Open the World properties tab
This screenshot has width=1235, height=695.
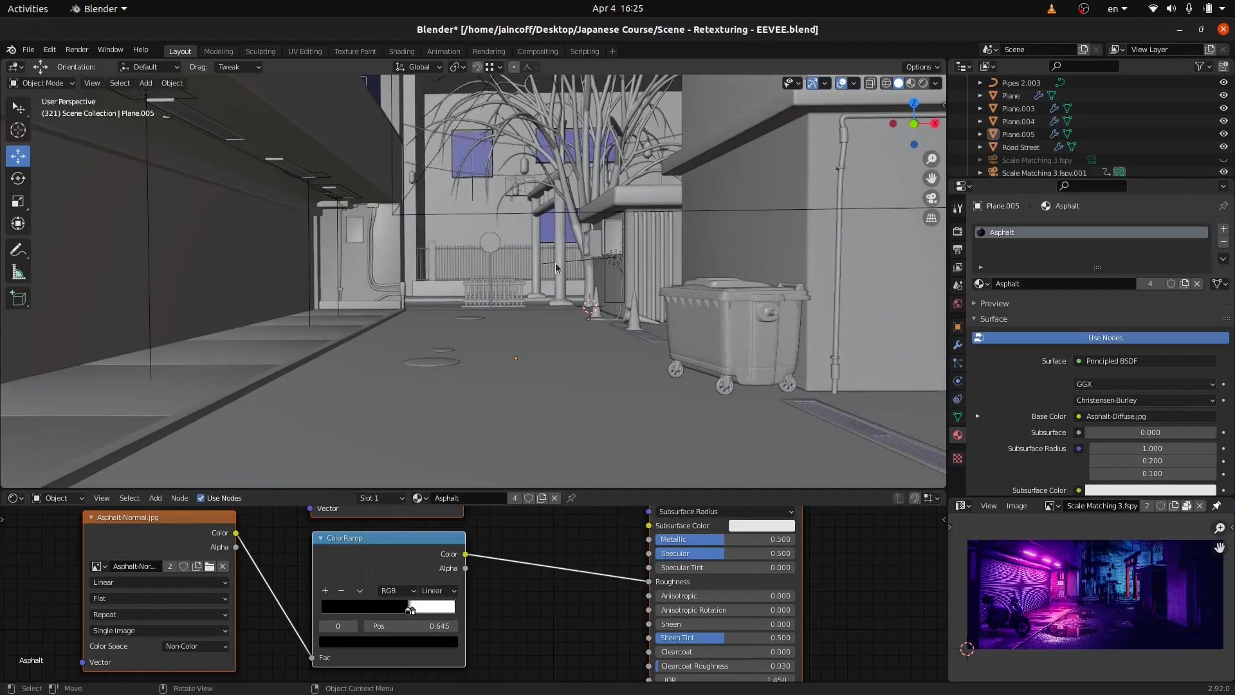click(x=958, y=304)
